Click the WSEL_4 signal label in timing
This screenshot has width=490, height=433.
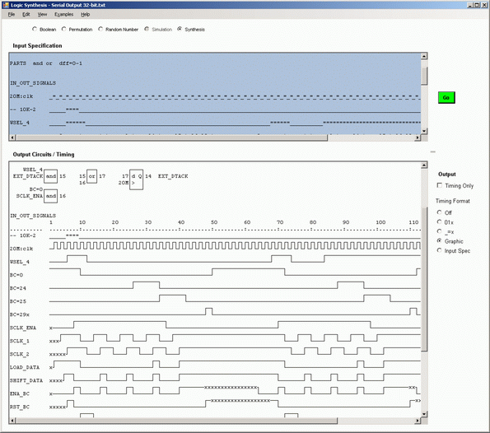20,262
